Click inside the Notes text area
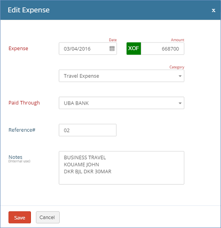The width and height of the screenshot is (221, 228). click(122, 168)
